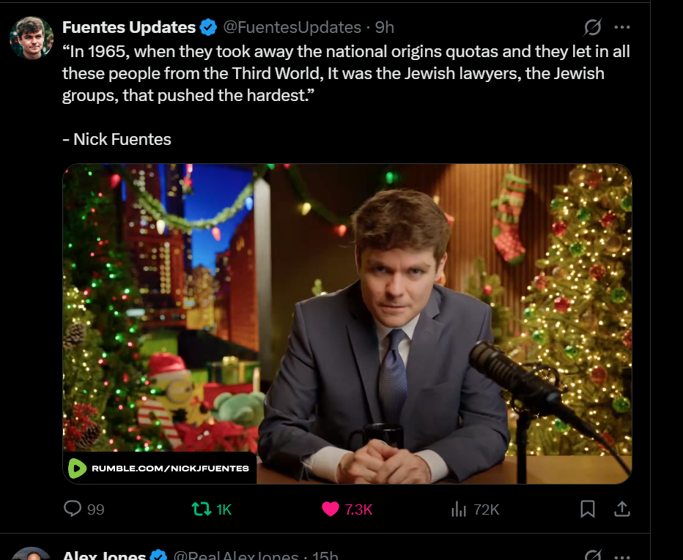Viewport: 683px width, 560px height.
Task: Click the Fuentes Updates display name
Action: coord(129,27)
